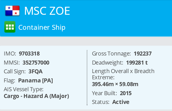Click the AIS Vessel Type label
The width and height of the screenshot is (172, 111).
click(24, 89)
